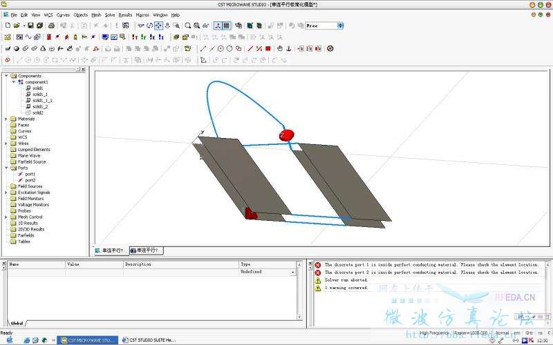Select the Rotate view tool
553x345 pixels.
click(149, 26)
